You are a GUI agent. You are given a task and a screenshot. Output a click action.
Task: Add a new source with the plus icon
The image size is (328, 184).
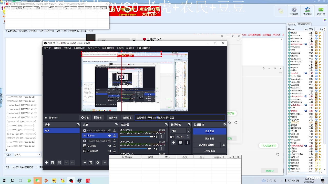click(85, 163)
